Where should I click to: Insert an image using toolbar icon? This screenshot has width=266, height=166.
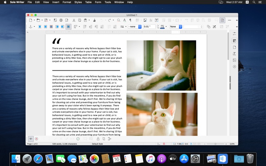point(145,20)
